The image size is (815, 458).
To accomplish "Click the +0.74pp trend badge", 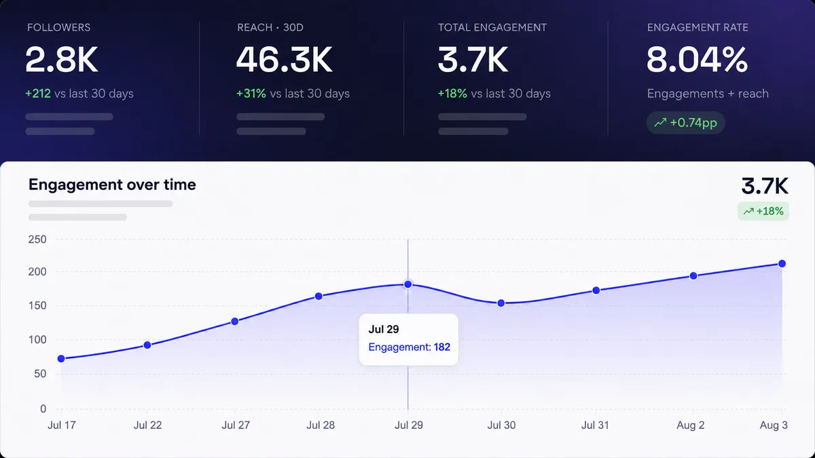I will point(686,123).
